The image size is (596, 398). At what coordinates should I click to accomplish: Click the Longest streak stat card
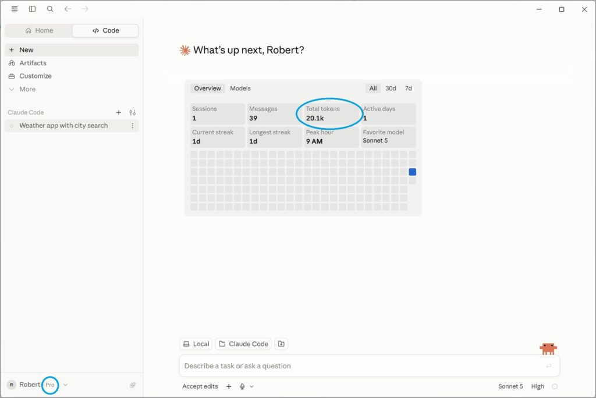[x=275, y=137]
